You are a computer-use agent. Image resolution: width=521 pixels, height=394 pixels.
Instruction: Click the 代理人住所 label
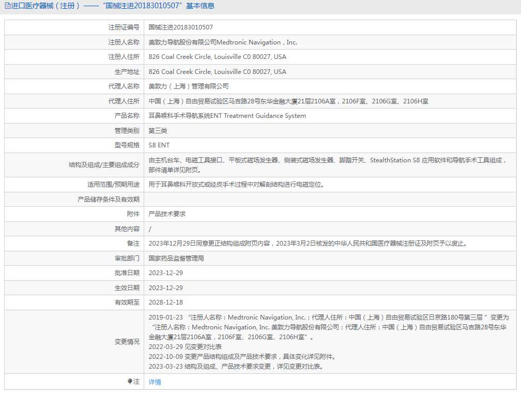click(x=124, y=101)
